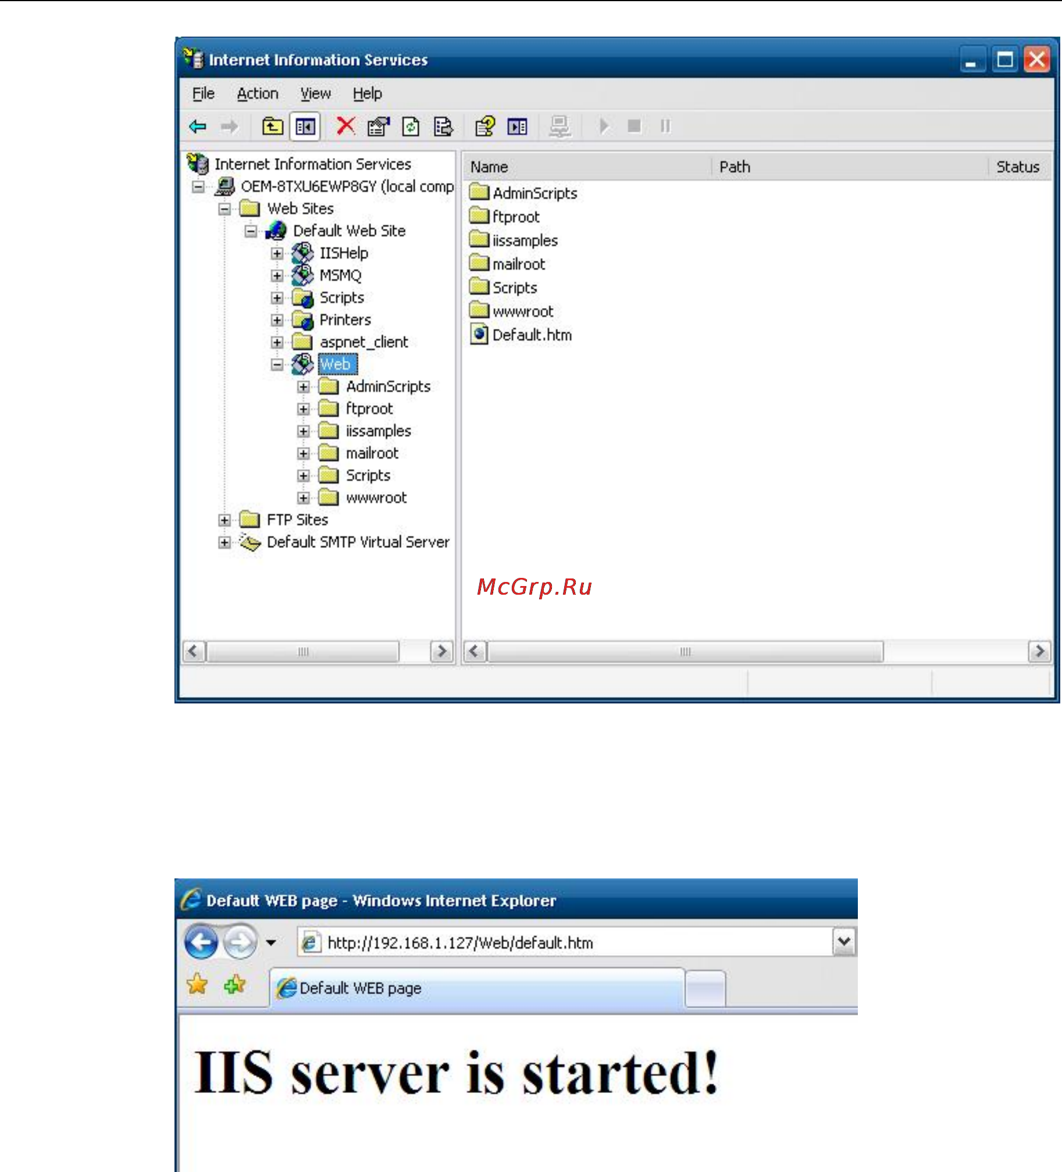The width and height of the screenshot is (1062, 1172).
Task: Click the Back arrow in IIS toolbar
Action: click(198, 126)
